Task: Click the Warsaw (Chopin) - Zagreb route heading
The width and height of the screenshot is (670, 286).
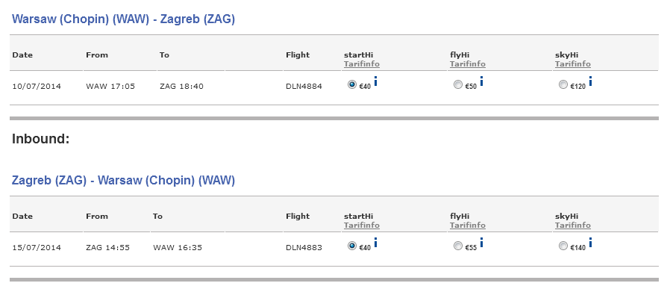Action: [x=124, y=19]
